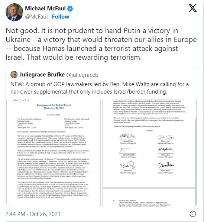
Task: Click Aaron Bean's signature on the letter
Action: pyautogui.click(x=166, y=165)
